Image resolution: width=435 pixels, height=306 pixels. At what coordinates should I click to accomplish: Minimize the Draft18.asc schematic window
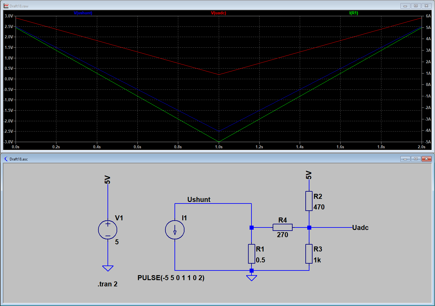pyautogui.click(x=405, y=159)
